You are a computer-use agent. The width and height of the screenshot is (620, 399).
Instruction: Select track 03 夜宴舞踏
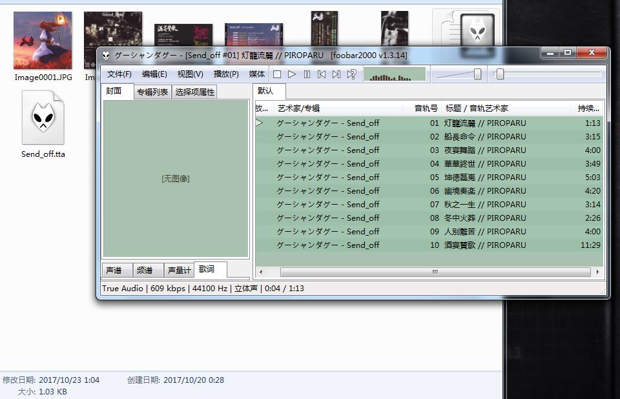pos(429,150)
